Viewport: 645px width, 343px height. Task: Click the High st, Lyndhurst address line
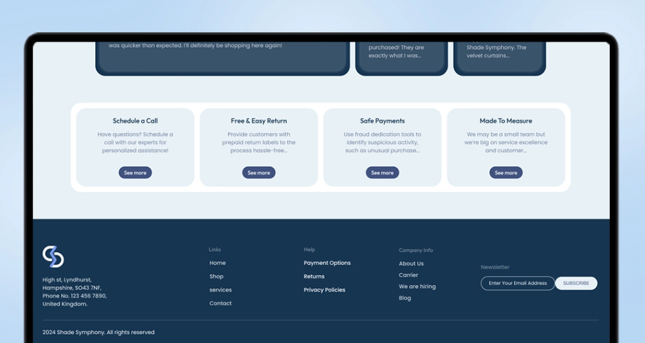coord(67,280)
